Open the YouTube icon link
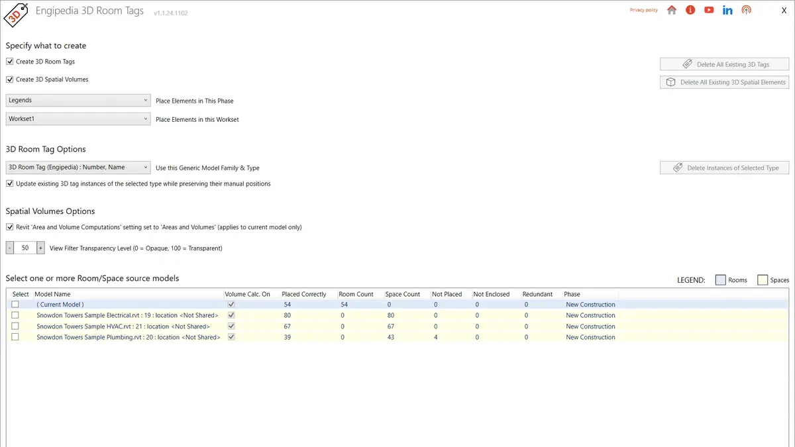Viewport: 795px width, 447px height. (709, 10)
